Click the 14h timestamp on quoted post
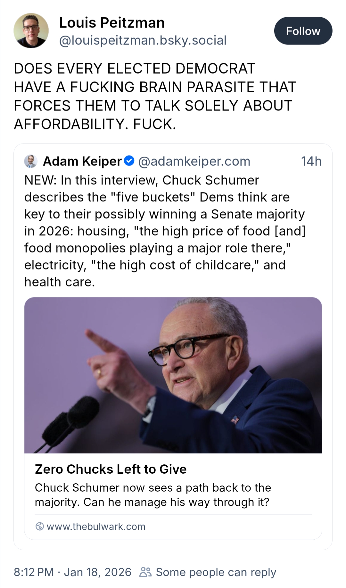346x588 pixels. [x=311, y=161]
